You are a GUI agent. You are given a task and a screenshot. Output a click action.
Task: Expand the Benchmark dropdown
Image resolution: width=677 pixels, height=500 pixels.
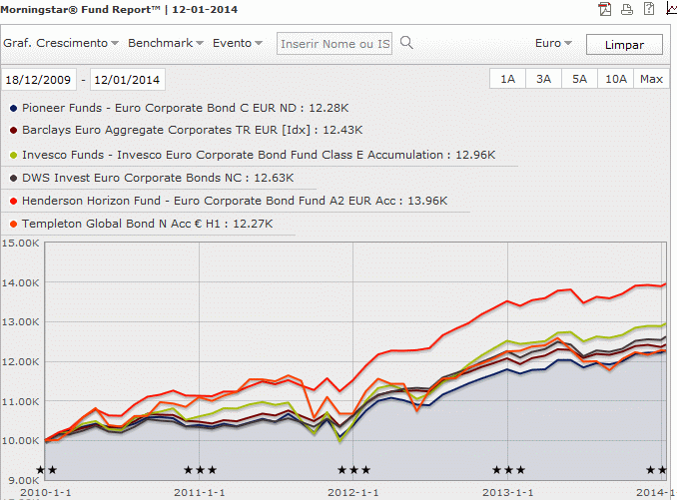pyautogui.click(x=166, y=43)
